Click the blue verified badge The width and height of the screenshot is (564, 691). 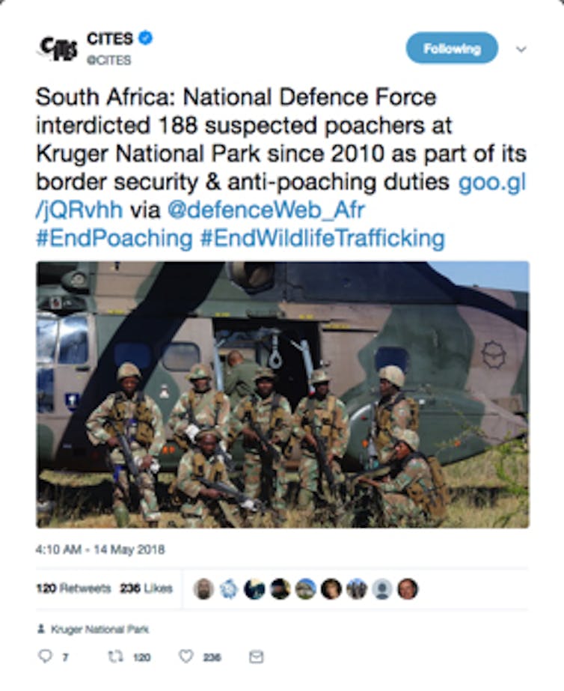point(146,39)
